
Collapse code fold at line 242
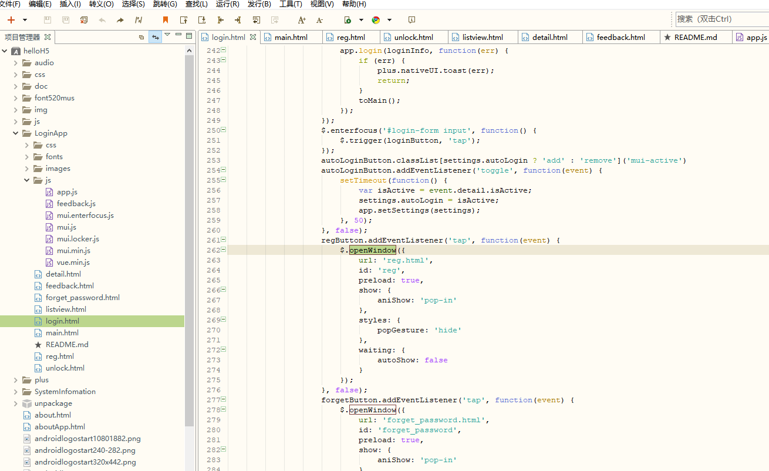click(x=224, y=51)
